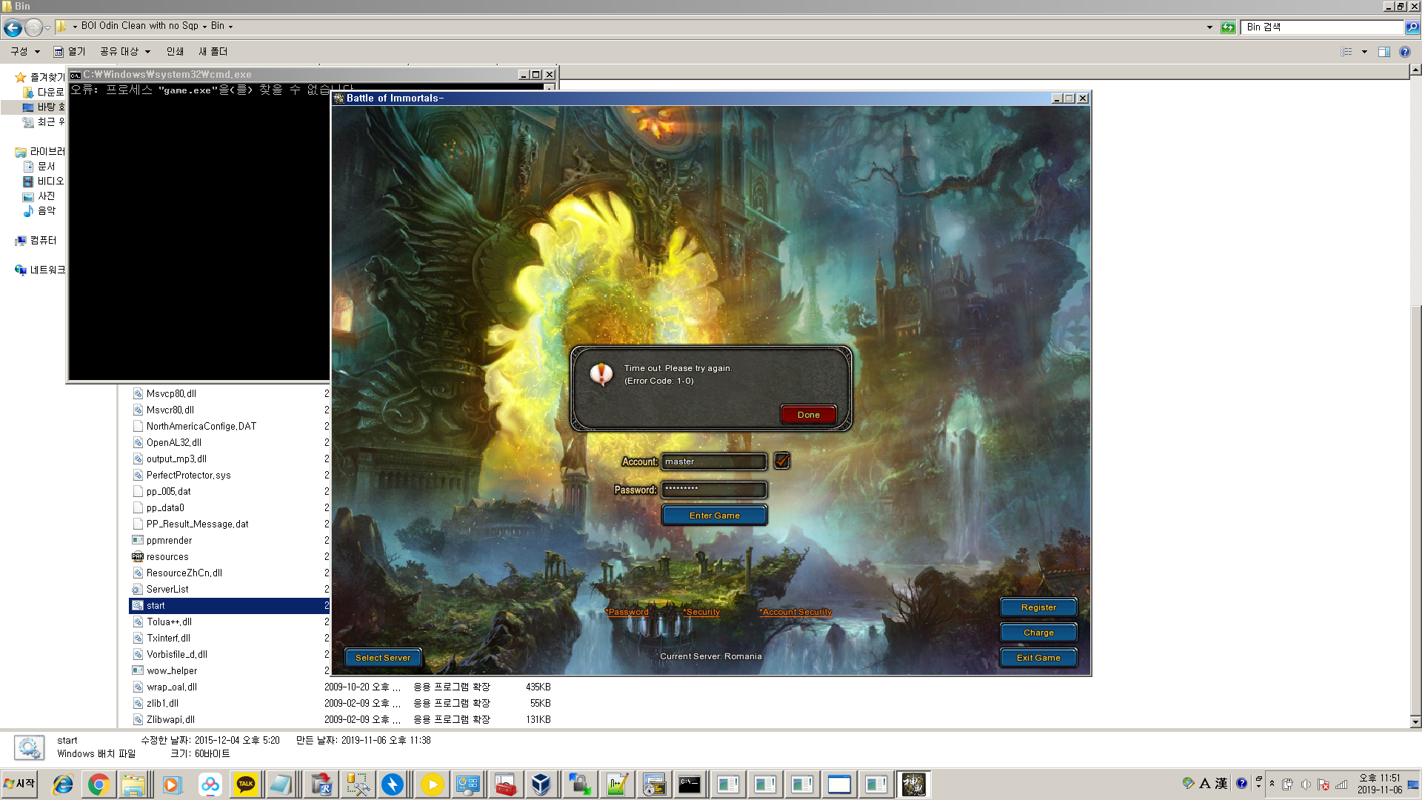The width and height of the screenshot is (1422, 800).
Task: Expand the 공유 대상 share dropdown
Action: point(125,52)
